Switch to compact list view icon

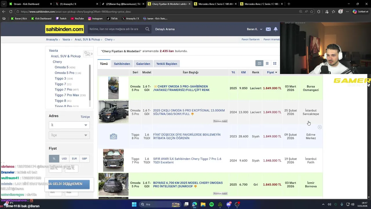tap(267, 63)
